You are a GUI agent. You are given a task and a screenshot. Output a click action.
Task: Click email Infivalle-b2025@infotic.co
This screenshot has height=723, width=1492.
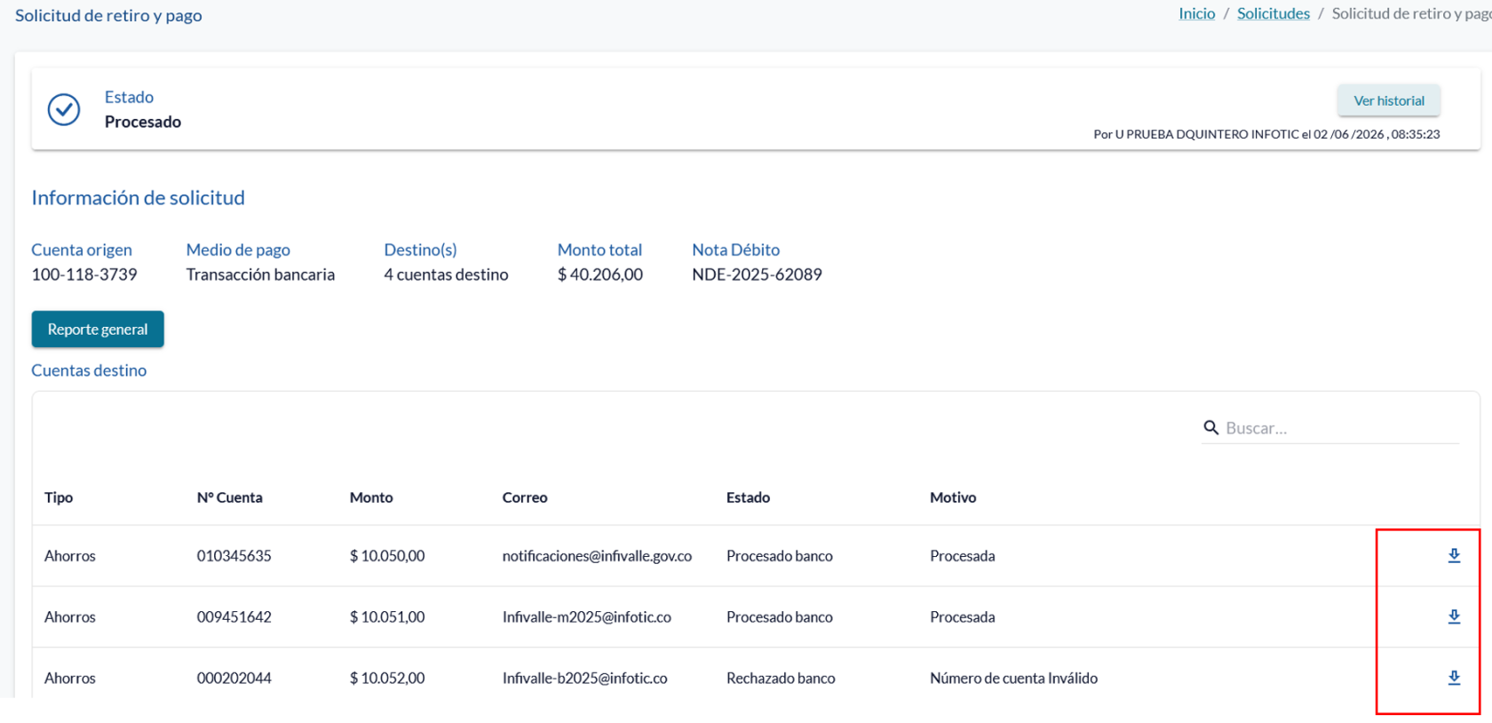(585, 679)
